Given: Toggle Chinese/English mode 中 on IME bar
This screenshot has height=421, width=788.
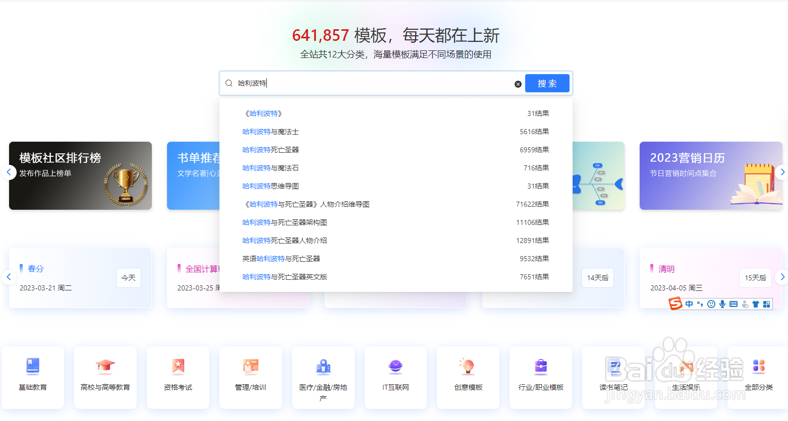Looking at the screenshot, I should pyautogui.click(x=689, y=304).
